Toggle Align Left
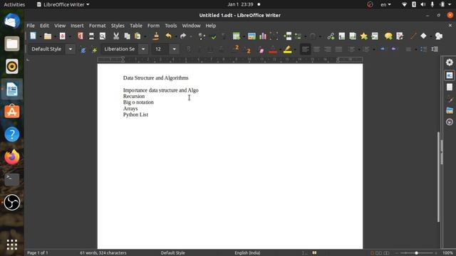The image size is (456, 256). pyautogui.click(x=305, y=49)
